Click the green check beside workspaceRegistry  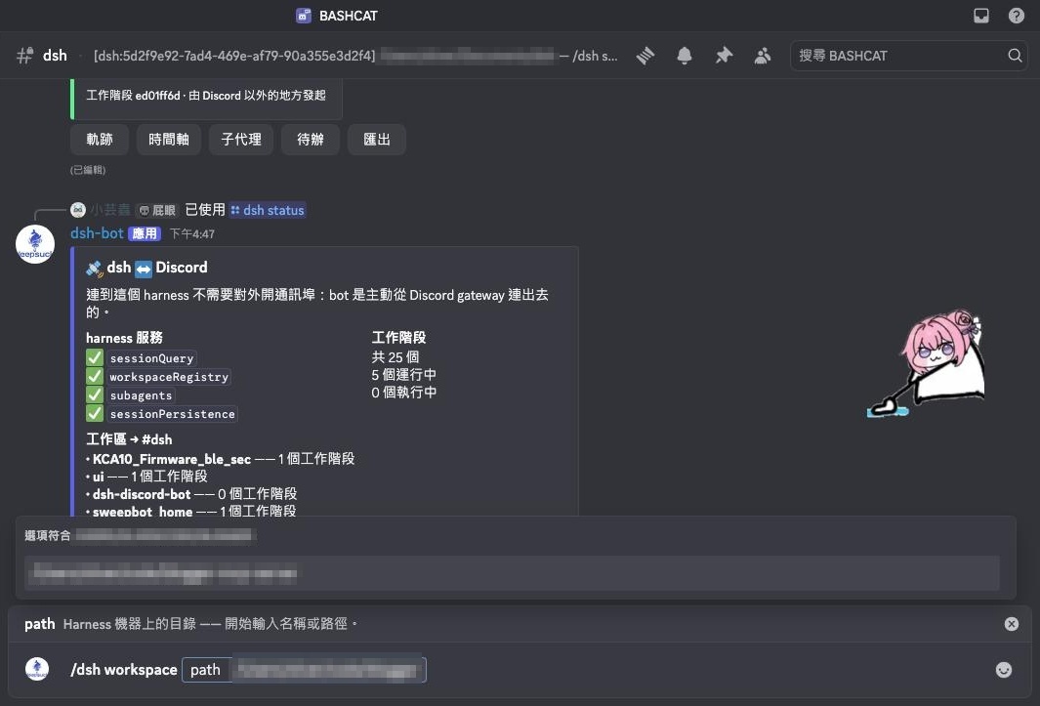coord(94,376)
